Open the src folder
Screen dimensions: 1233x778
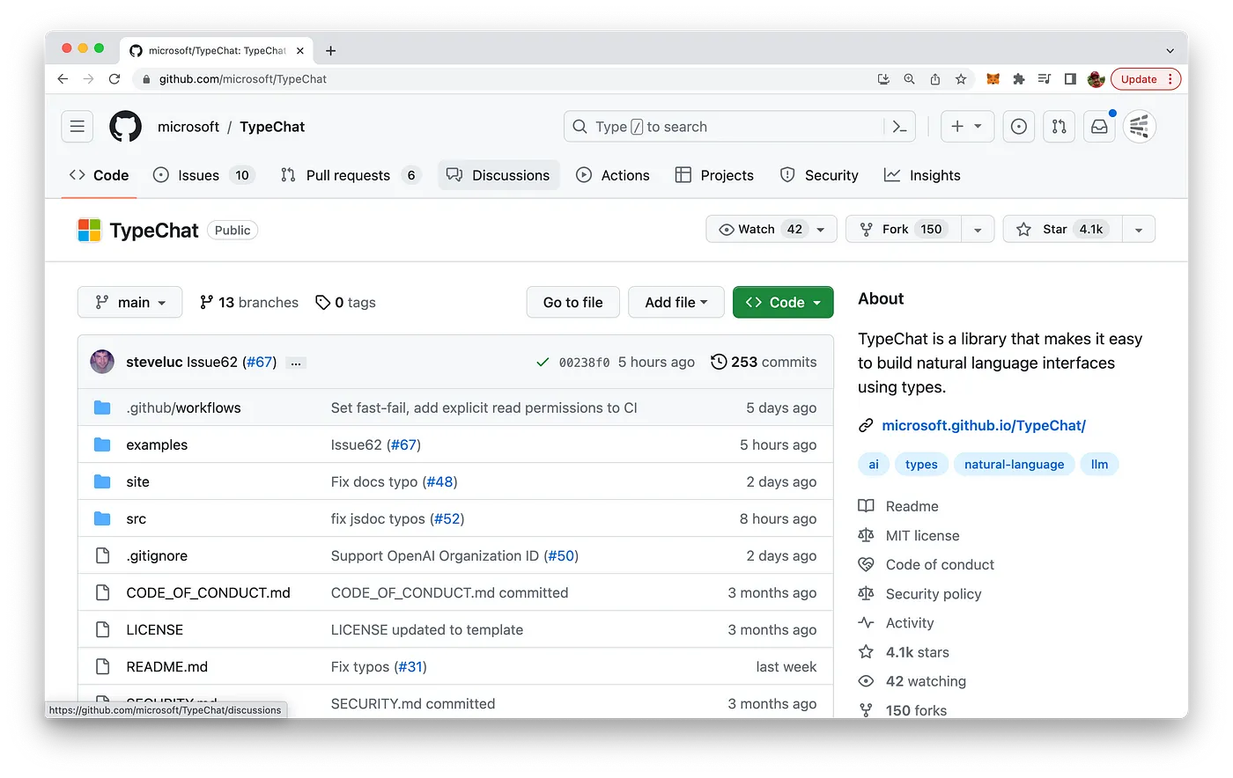click(136, 518)
